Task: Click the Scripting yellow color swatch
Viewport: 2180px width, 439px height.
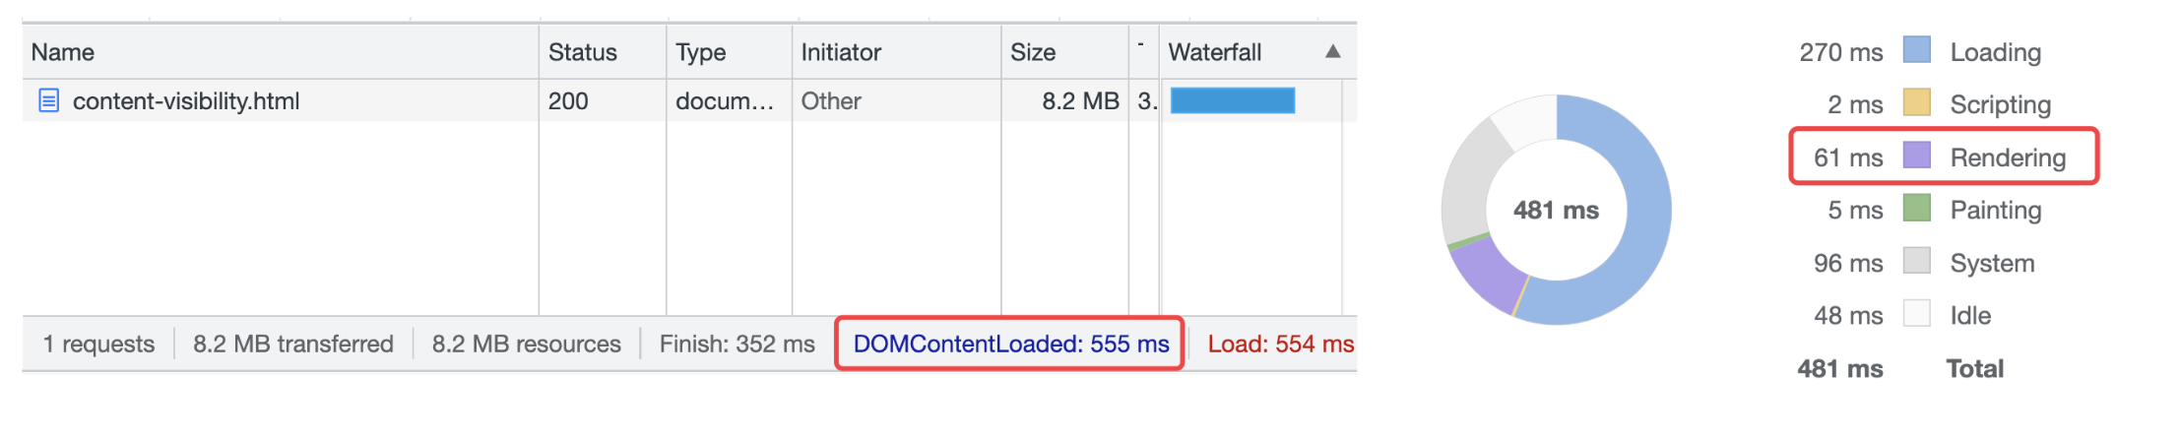Action: pyautogui.click(x=1916, y=103)
